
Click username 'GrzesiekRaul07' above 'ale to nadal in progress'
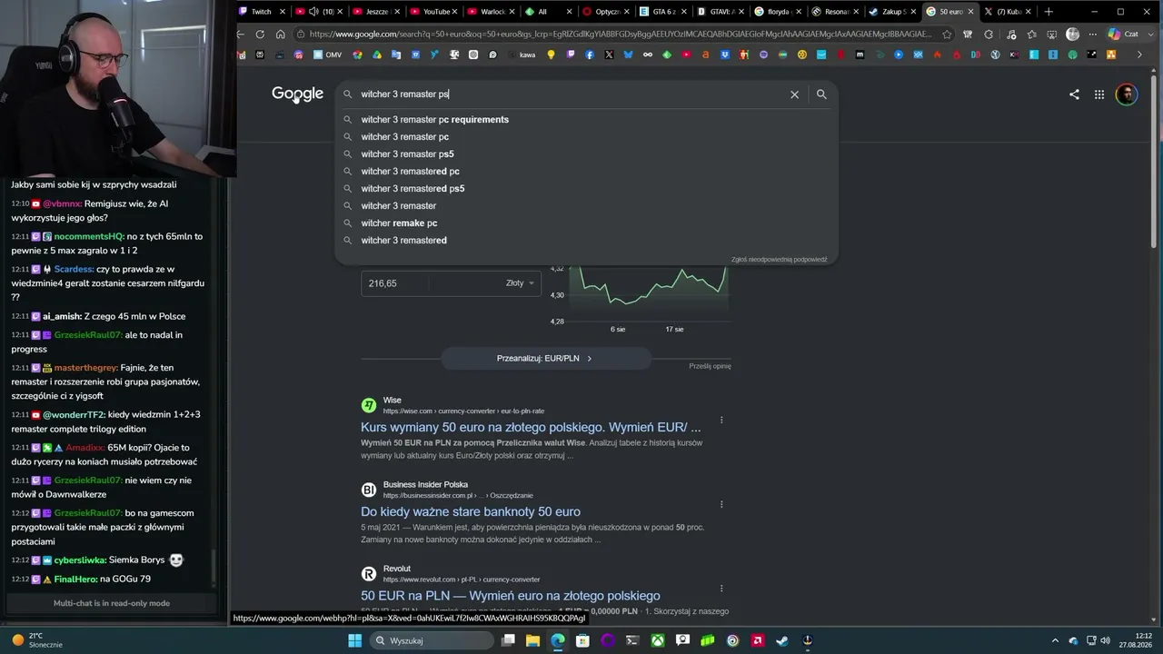(x=88, y=335)
